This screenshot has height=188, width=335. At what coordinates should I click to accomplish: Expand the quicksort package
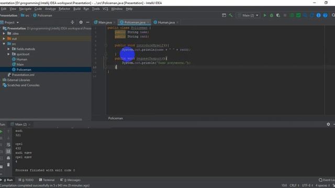pos(8,54)
